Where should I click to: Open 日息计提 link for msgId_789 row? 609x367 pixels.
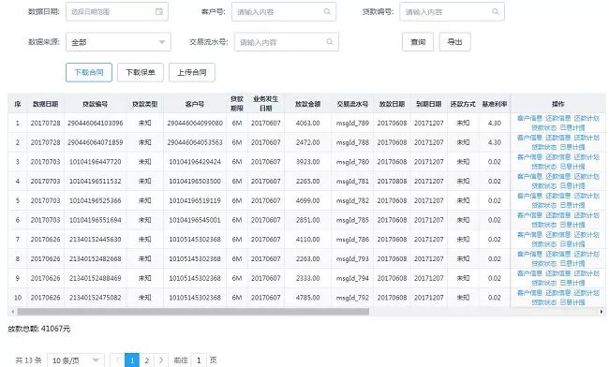572,127
